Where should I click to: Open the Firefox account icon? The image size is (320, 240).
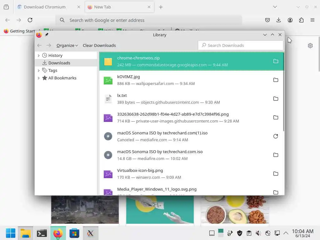pos(290,20)
